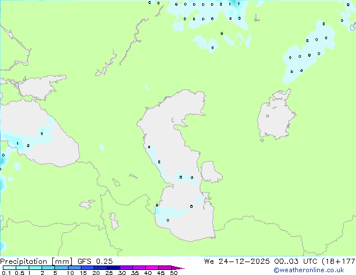Click the Kara-Bogaz-Gol bay east of Caspian
The height and width of the screenshot is (275, 356).
click(x=211, y=172)
